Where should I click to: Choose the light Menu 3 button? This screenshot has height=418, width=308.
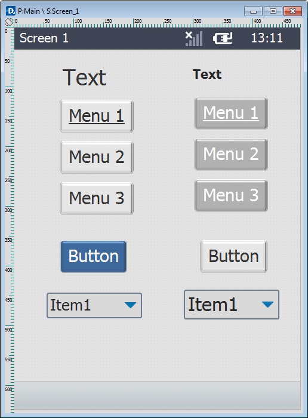(x=97, y=198)
